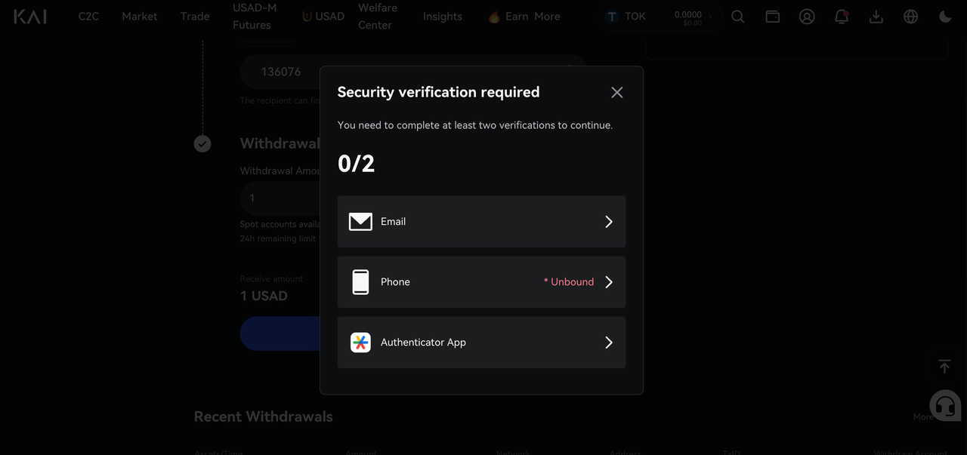Open the USAD-M Futures menu
The image size is (967, 455).
coord(255,16)
